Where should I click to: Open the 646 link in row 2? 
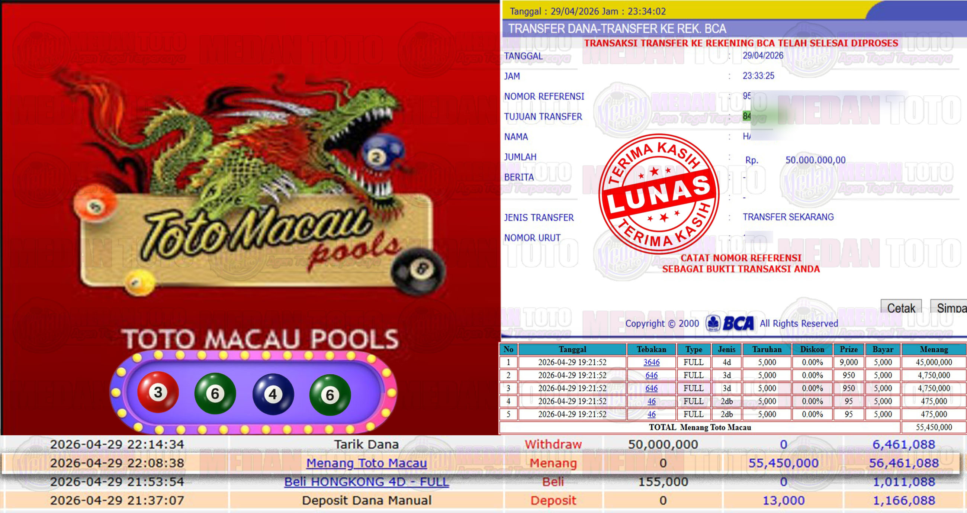[x=651, y=375]
